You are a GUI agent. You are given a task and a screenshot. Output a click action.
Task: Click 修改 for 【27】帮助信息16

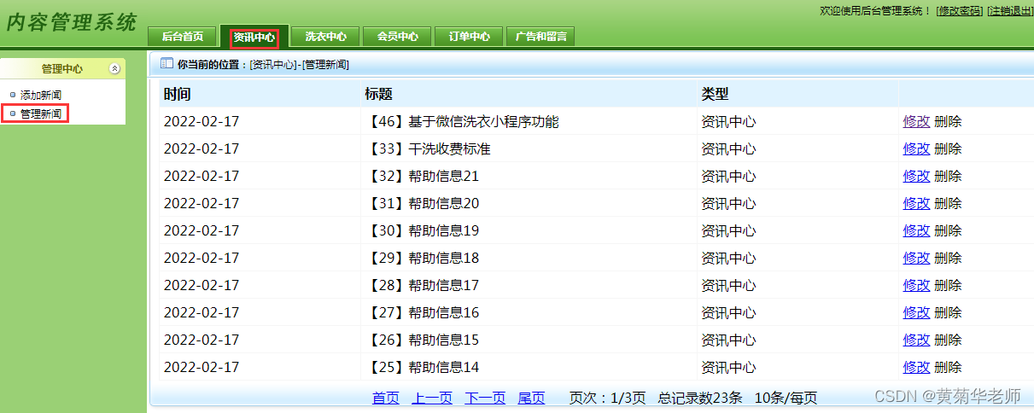916,312
